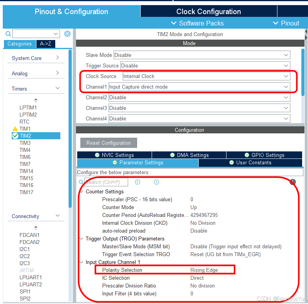Click Counter Period value 4294967295
308x304 pixels.
pos(204,215)
